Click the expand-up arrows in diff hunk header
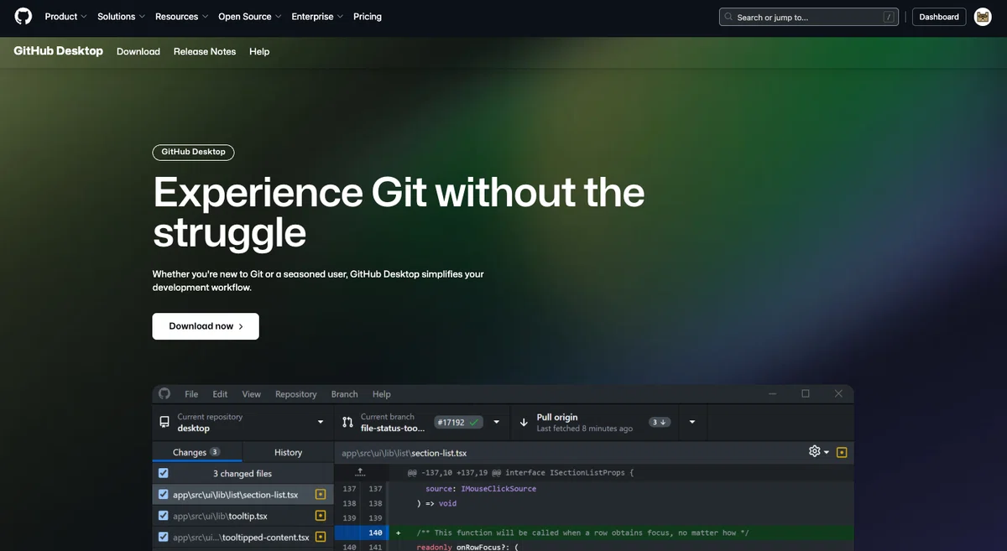1007x551 pixels. pyautogui.click(x=359, y=472)
